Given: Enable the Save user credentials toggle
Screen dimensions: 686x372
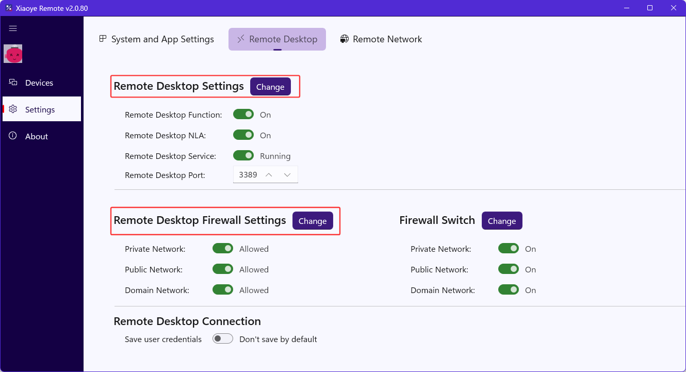Looking at the screenshot, I should 223,339.
